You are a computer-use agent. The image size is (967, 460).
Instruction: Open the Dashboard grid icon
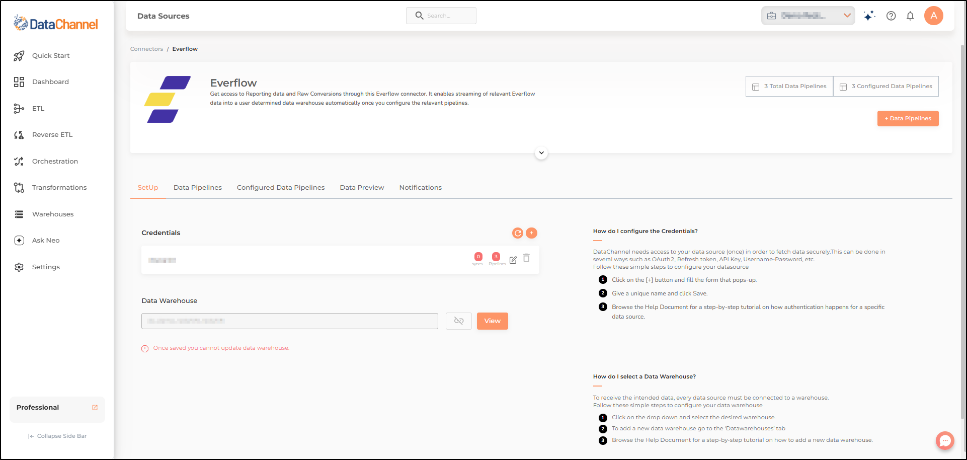click(x=19, y=82)
